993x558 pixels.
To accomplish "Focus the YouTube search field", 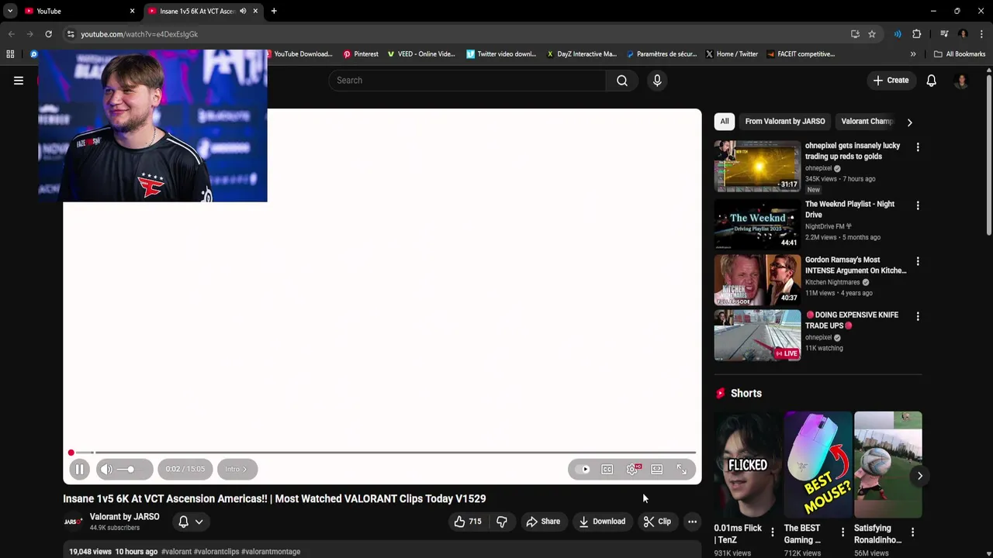I will click(468, 81).
